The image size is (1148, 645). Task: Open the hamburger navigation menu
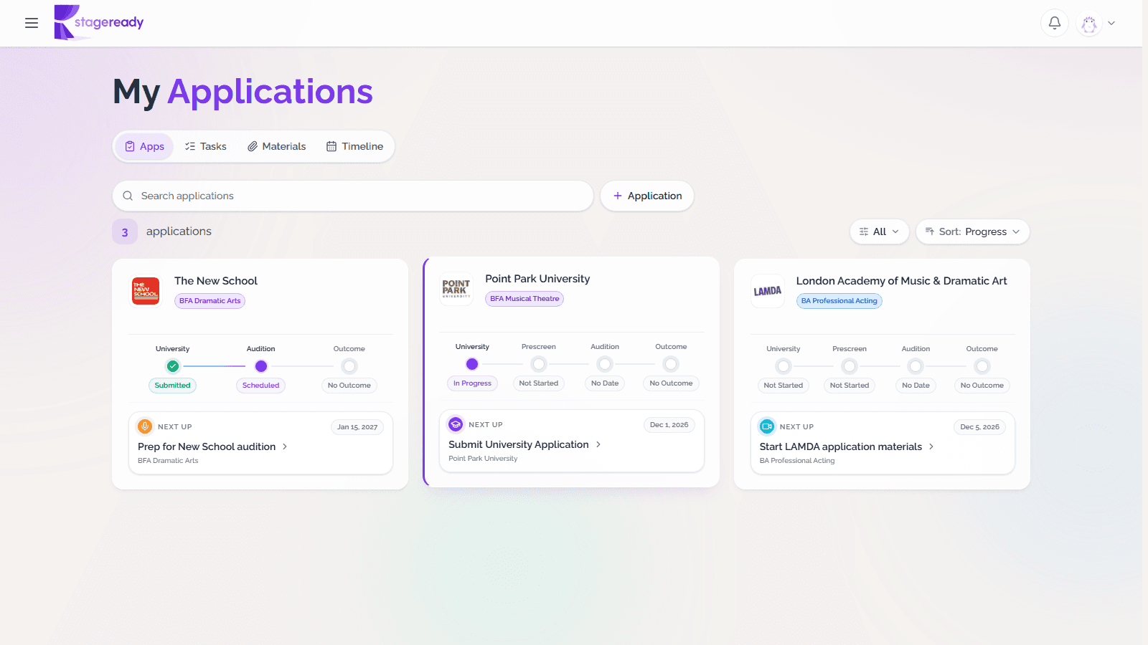tap(32, 23)
